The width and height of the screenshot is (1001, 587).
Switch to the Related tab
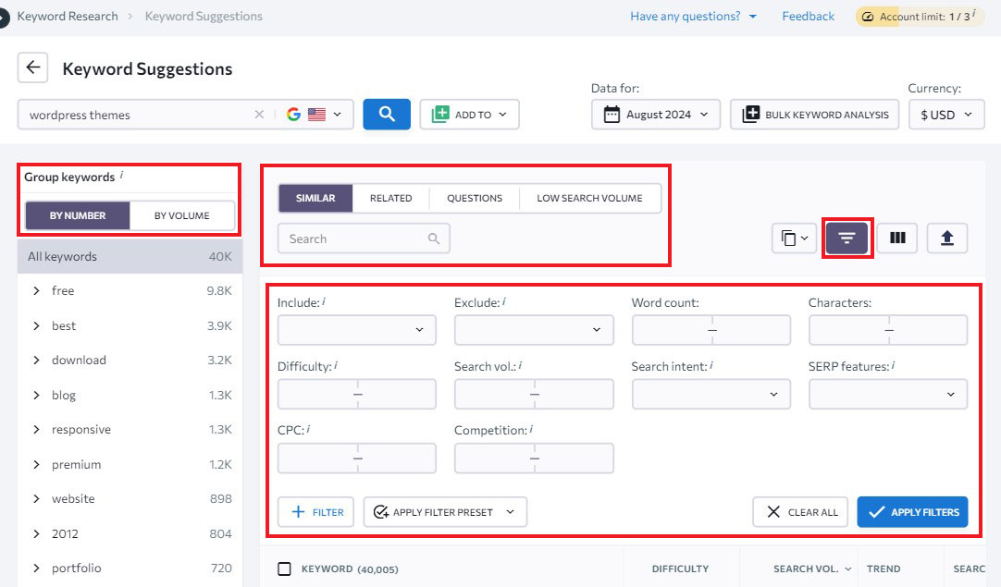pos(390,198)
